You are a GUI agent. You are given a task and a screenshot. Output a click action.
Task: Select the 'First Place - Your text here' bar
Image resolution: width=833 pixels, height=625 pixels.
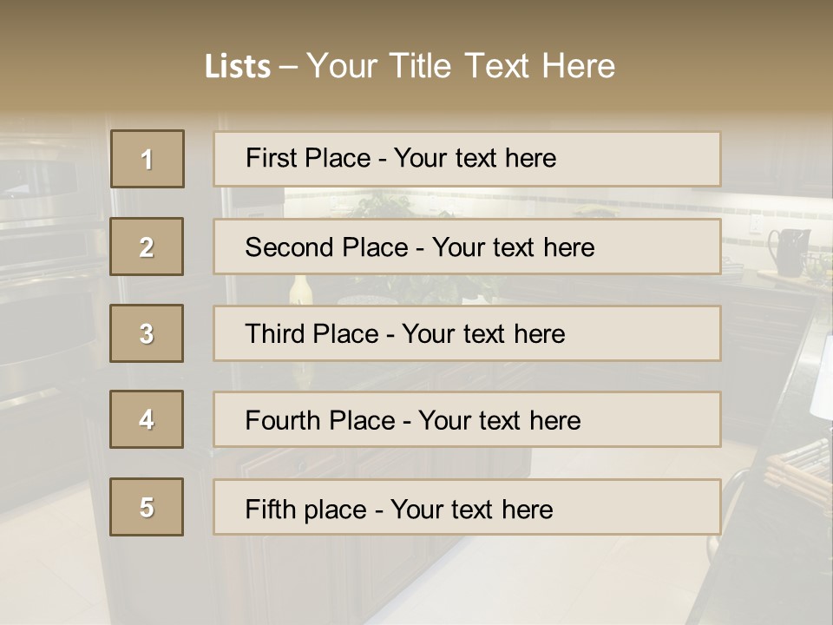tap(467, 159)
